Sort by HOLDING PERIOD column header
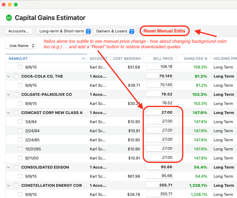This screenshot has height=198, width=237. coord(225,59)
